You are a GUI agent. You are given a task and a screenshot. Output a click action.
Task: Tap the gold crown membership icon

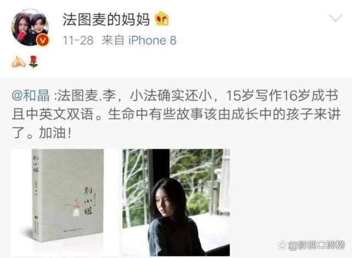click(x=161, y=19)
